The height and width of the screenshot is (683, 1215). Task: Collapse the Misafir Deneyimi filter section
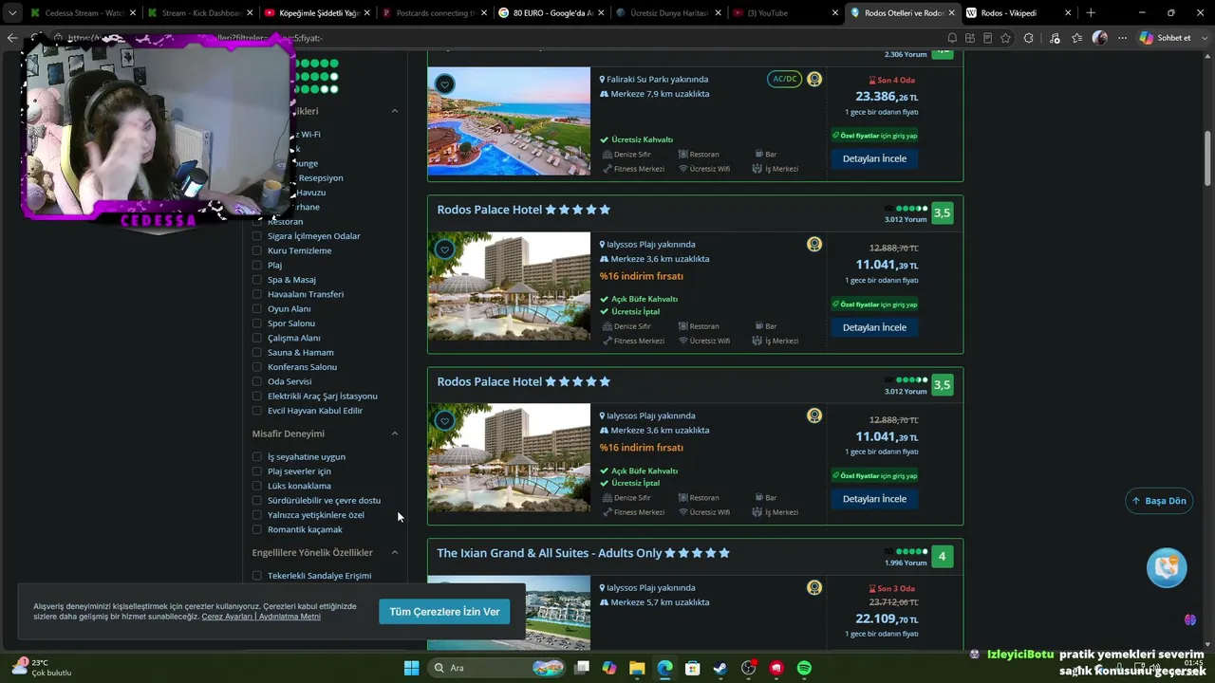[395, 434]
